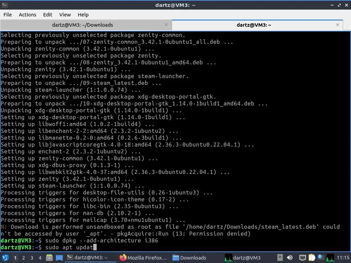Close the dartz@VM3: ~ terminal tab
351x263 pixels.
338,25
